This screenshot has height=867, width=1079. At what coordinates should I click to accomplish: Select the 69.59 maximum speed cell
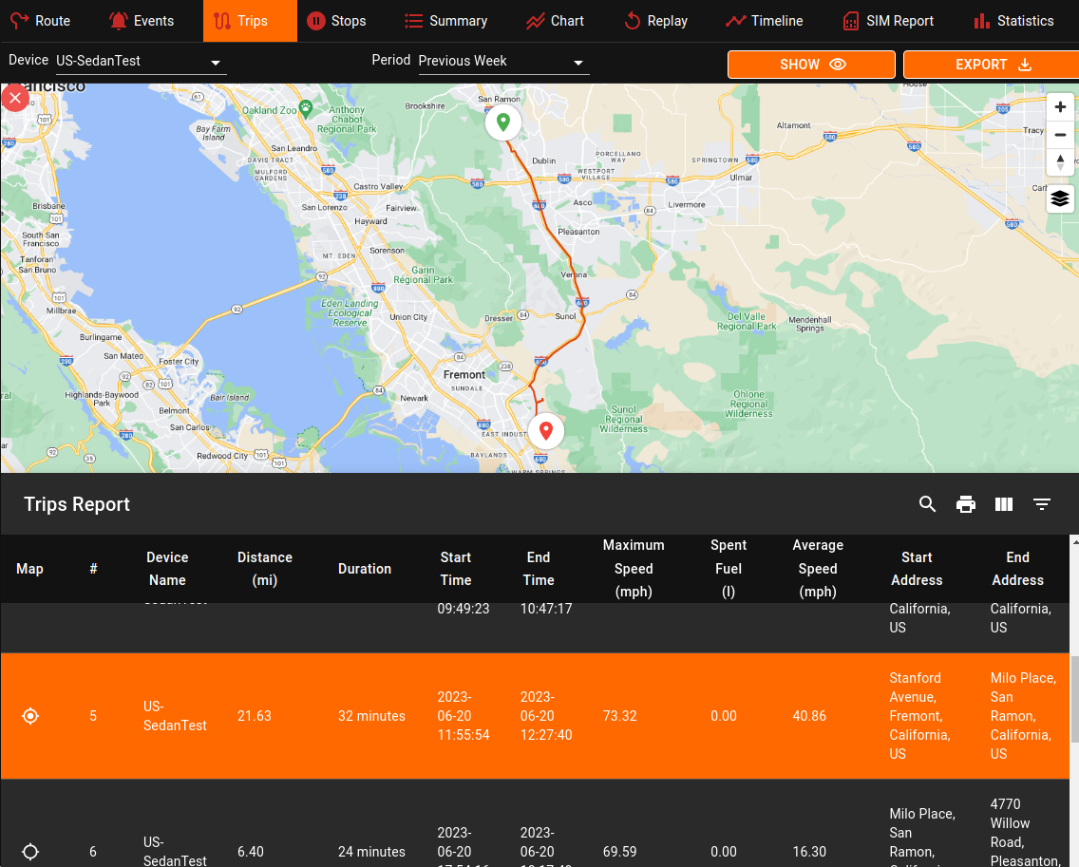(x=620, y=852)
